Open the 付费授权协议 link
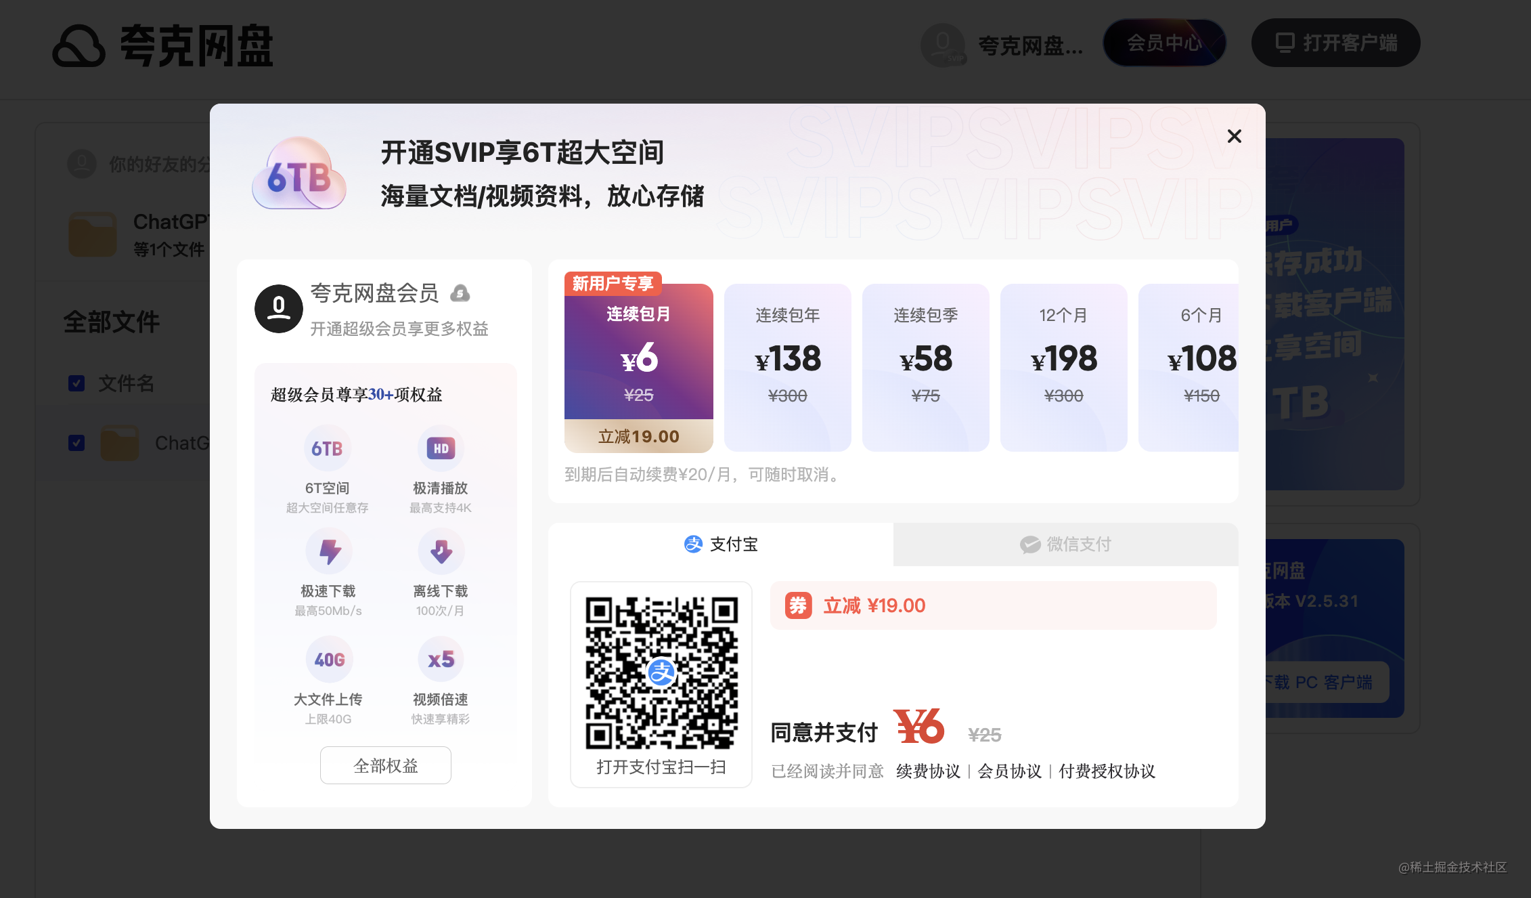This screenshot has width=1531, height=898. [x=1107, y=771]
